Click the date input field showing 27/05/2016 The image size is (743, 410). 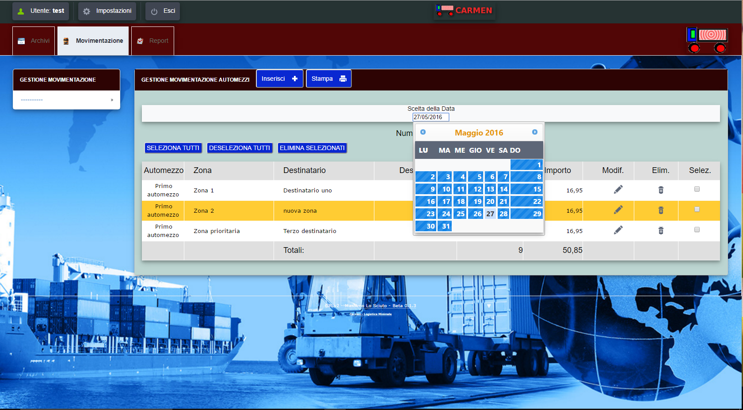click(x=431, y=117)
